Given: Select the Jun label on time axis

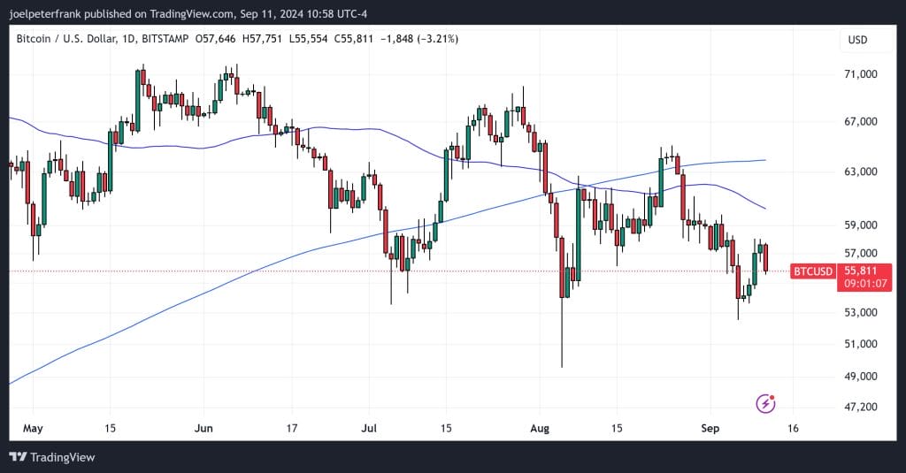Looking at the screenshot, I should pos(203,428).
